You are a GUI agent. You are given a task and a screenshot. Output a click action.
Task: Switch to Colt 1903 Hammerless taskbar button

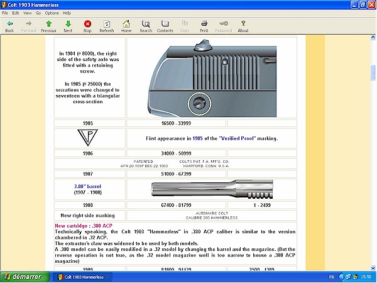83,277
